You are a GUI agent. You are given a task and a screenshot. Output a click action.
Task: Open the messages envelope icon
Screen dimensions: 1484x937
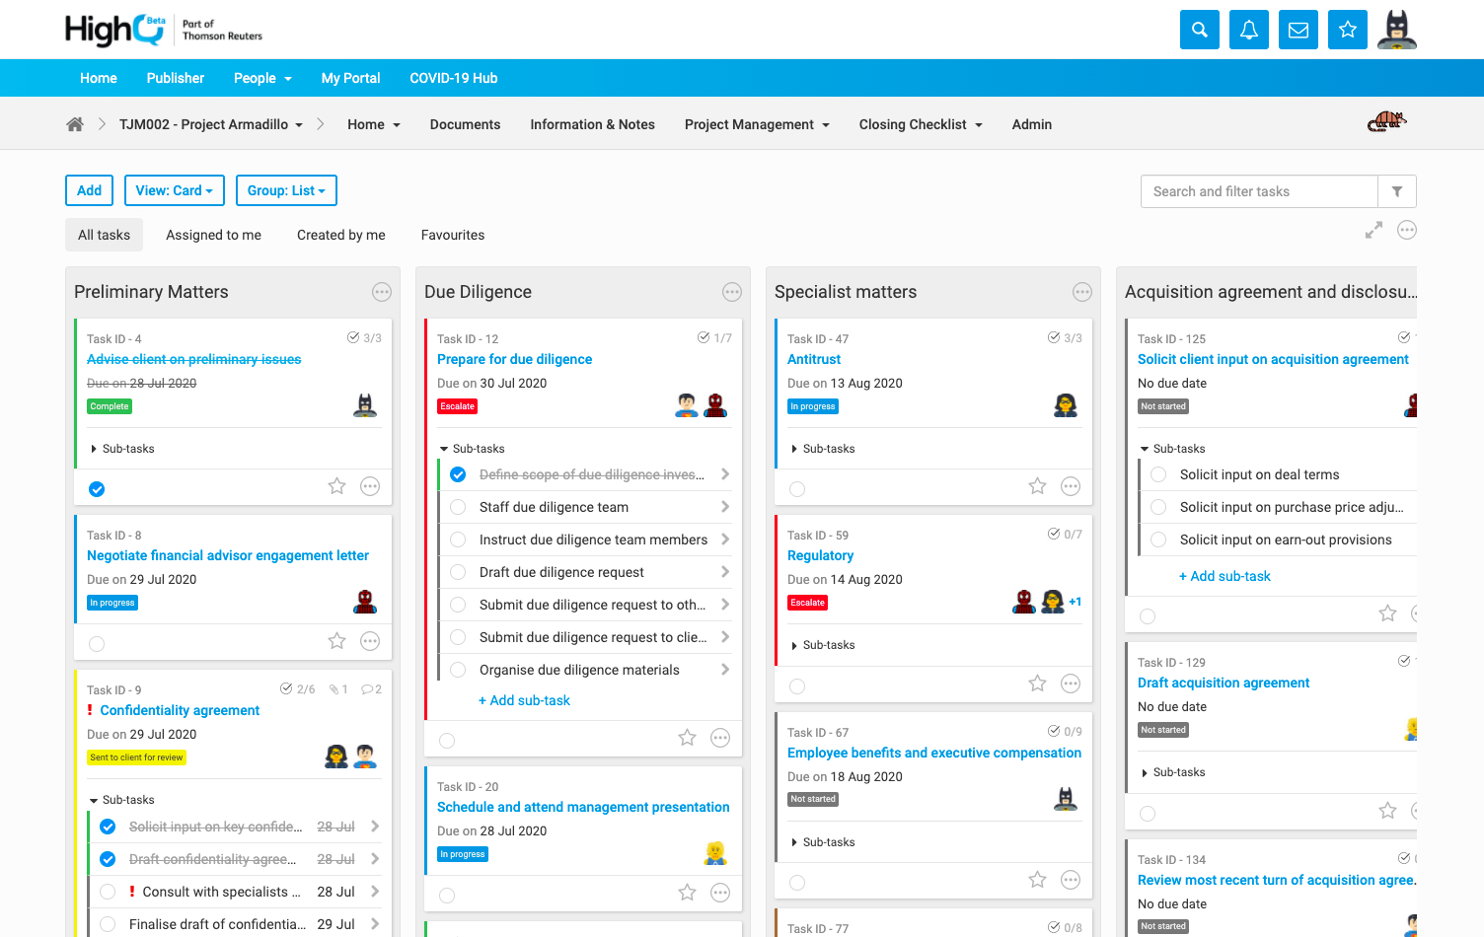(x=1298, y=30)
